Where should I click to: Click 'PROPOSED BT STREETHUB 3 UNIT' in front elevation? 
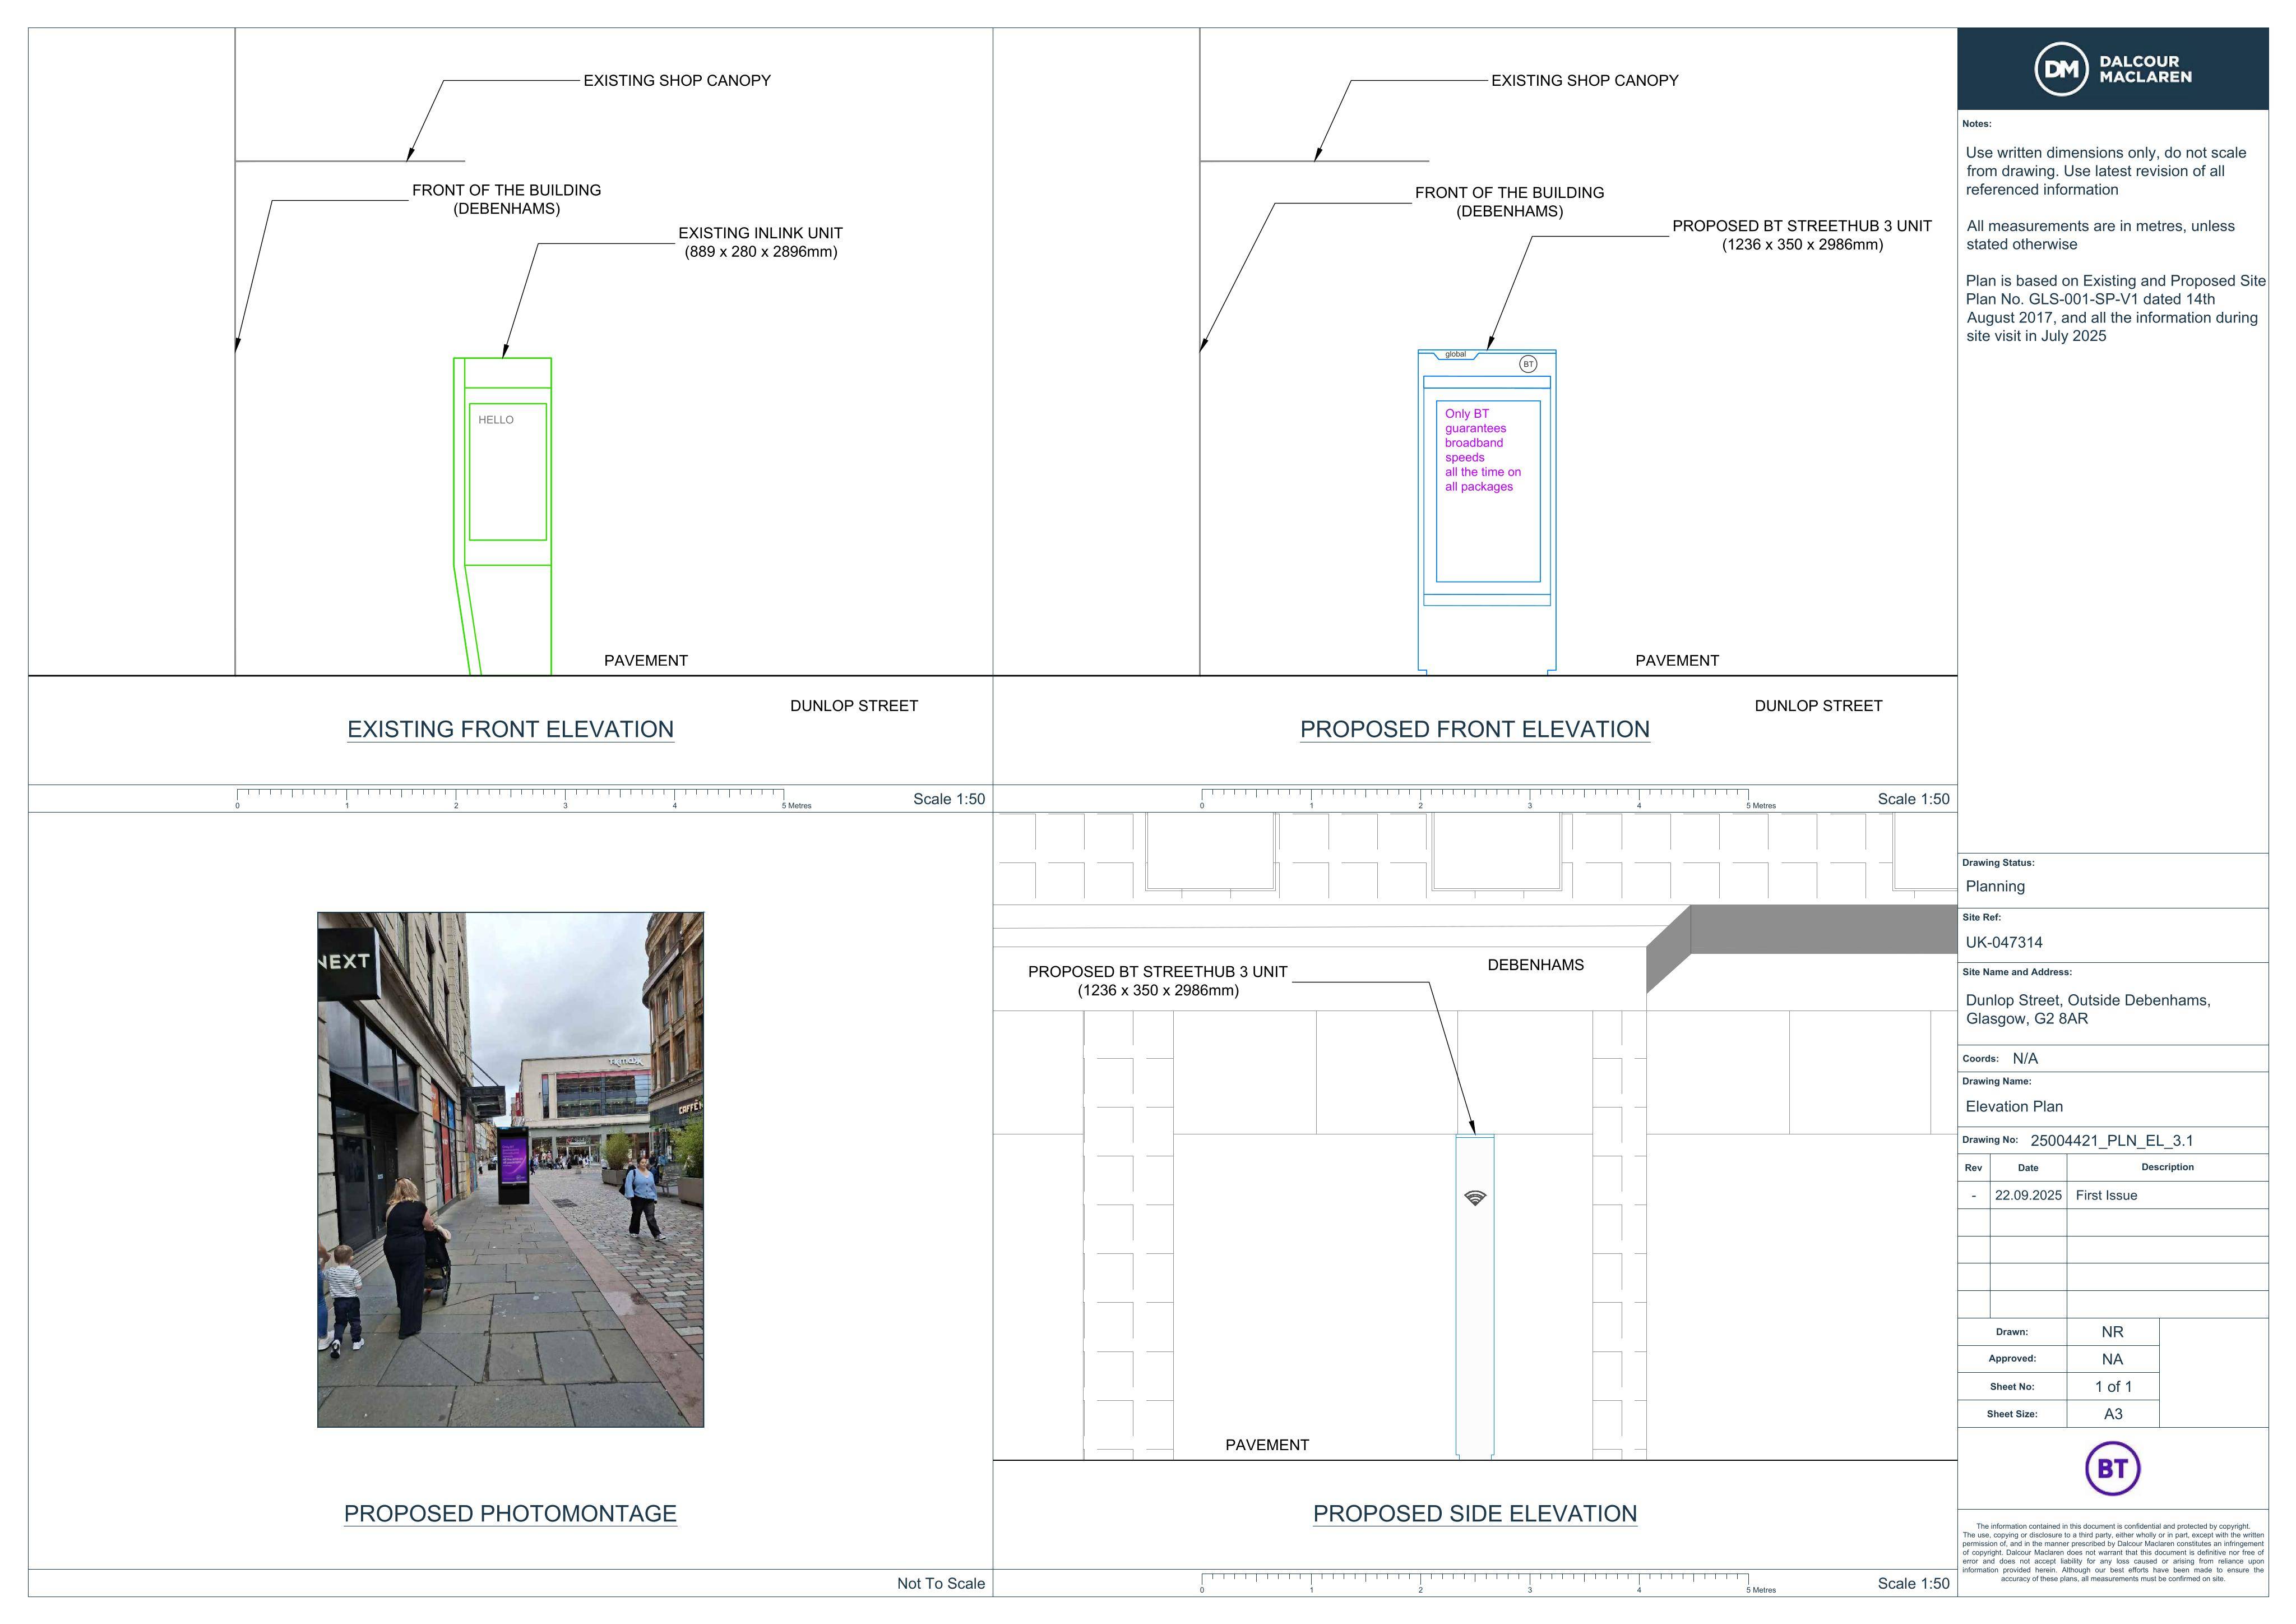coord(1802,226)
